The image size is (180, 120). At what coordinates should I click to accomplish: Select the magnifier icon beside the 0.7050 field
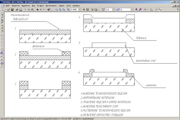68,10
